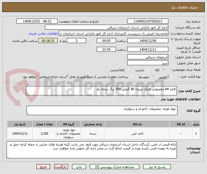This screenshot has height=174, width=207.
Task: Click the شرح کلی نیاز description textarea
Action: pos(101,91)
